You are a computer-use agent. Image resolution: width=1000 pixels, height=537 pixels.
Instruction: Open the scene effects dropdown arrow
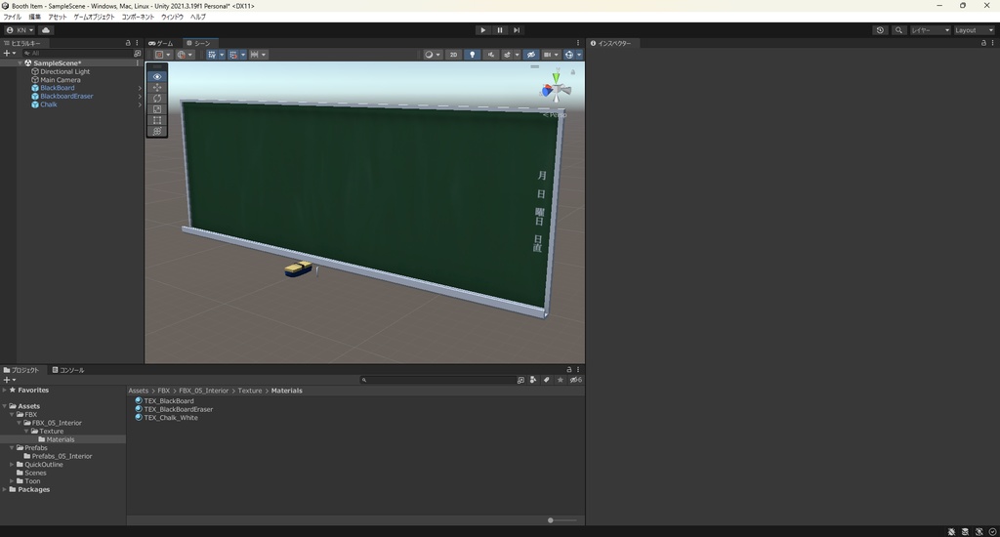coord(518,55)
